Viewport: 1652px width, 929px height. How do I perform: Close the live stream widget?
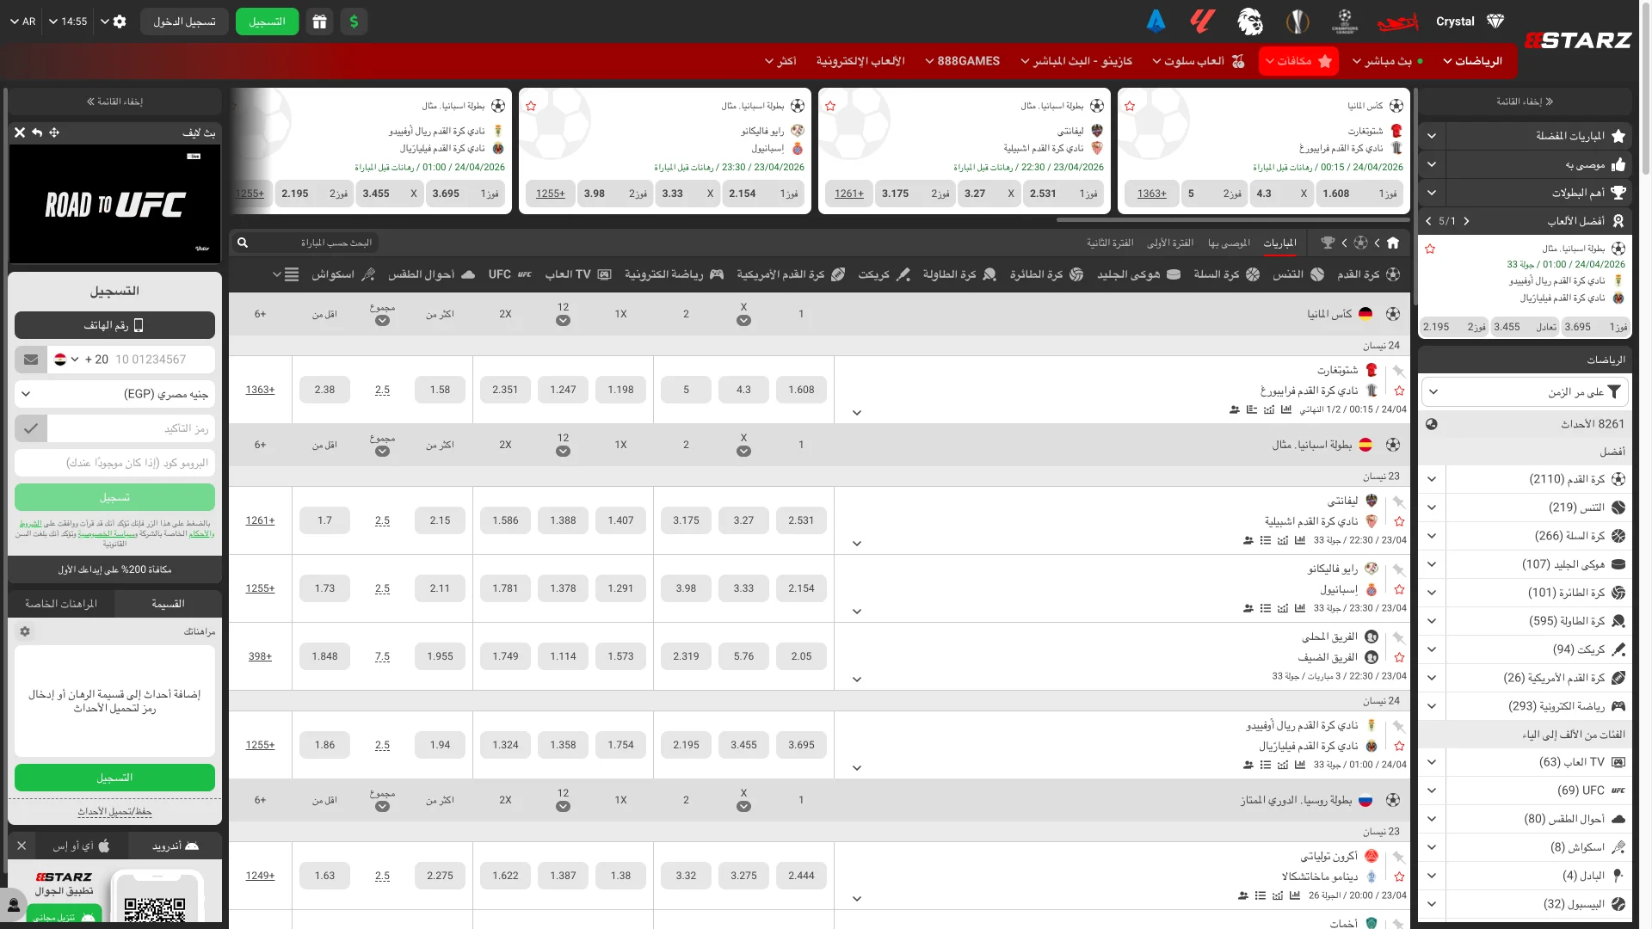pyautogui.click(x=20, y=132)
